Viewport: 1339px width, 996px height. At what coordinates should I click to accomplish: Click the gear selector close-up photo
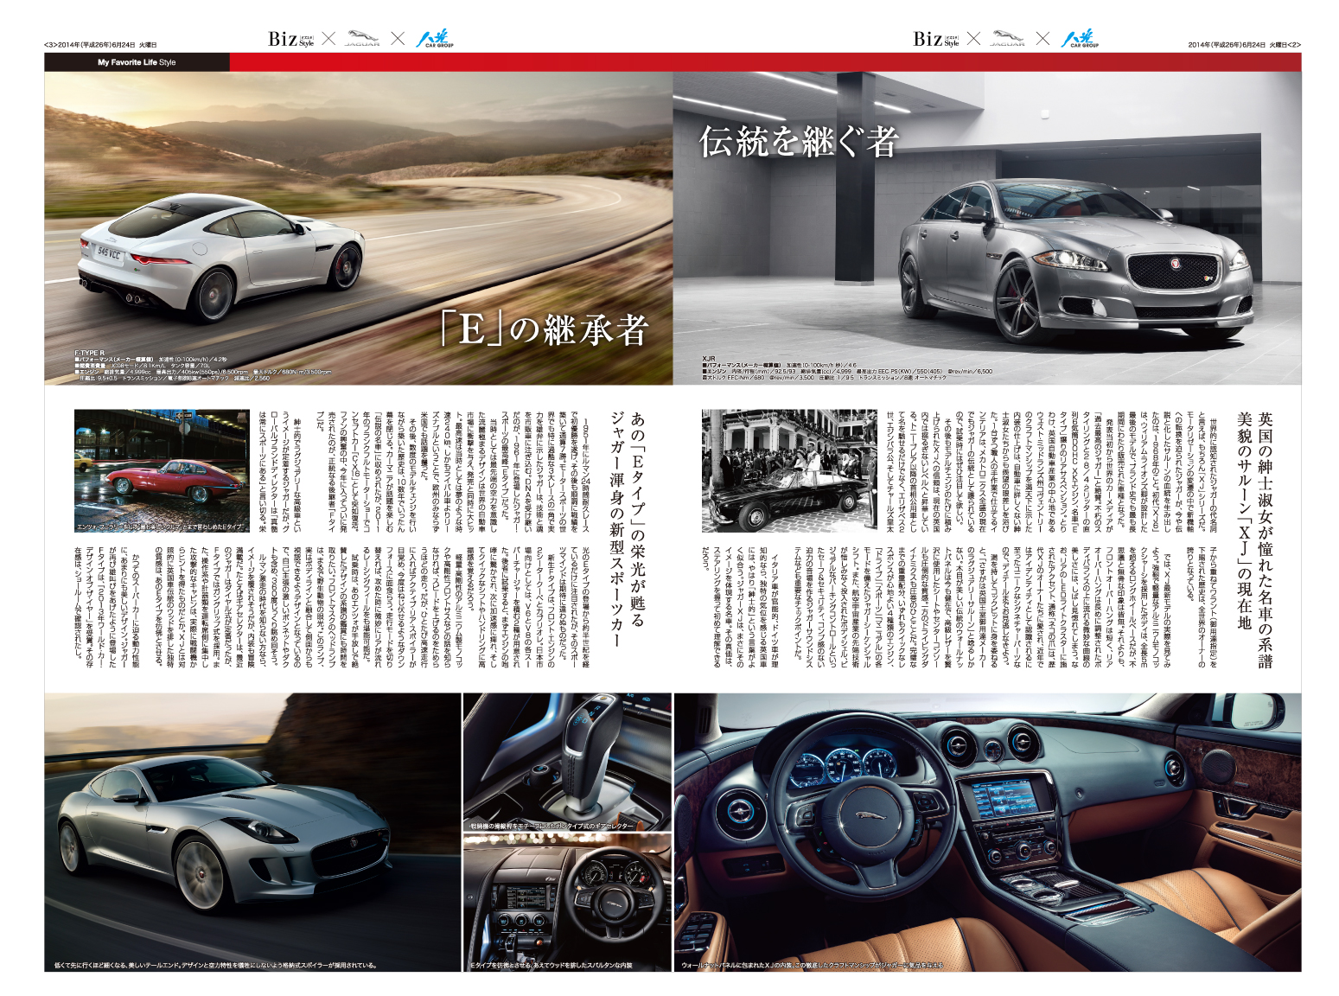567,761
